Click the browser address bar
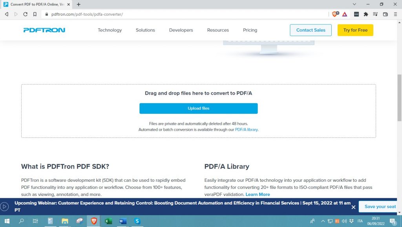The image size is (402, 227). 185,14
